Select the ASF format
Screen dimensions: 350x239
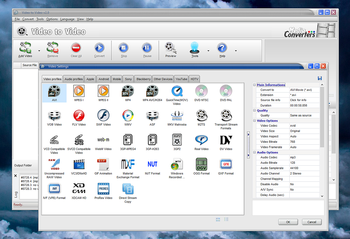tap(152, 118)
